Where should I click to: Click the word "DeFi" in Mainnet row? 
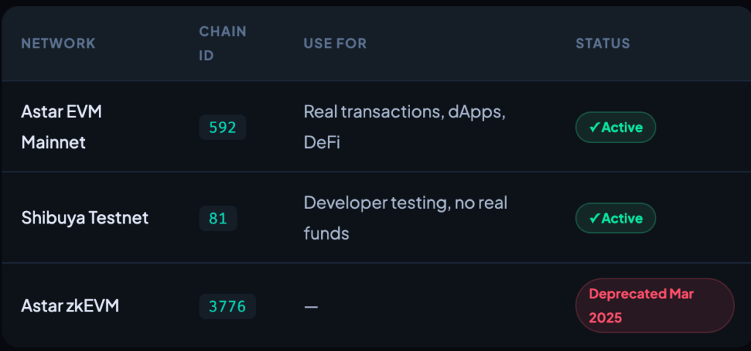coord(323,142)
